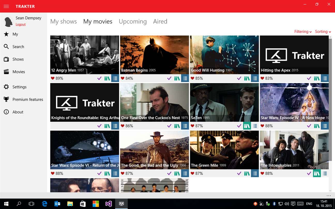Open Movies in the sidebar
335x209 pixels.
(x=24, y=72)
